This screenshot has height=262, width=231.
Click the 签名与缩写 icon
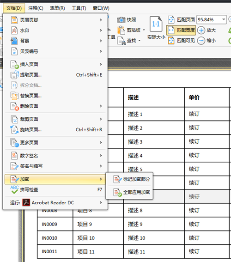point(14,166)
